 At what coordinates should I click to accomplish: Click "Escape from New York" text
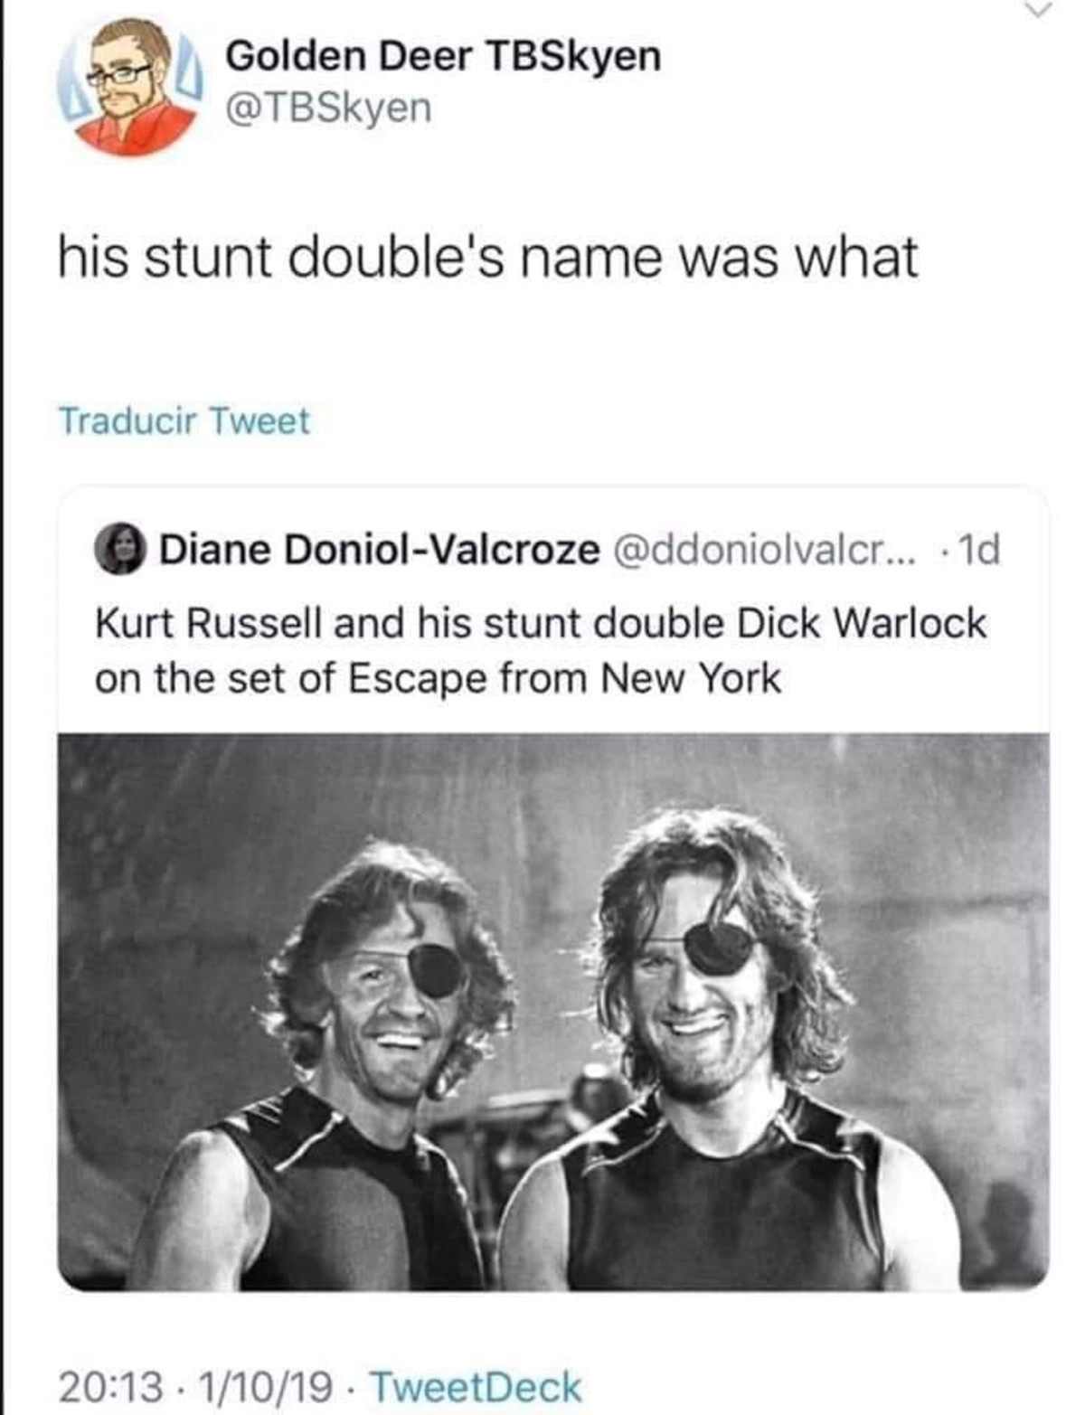point(564,678)
